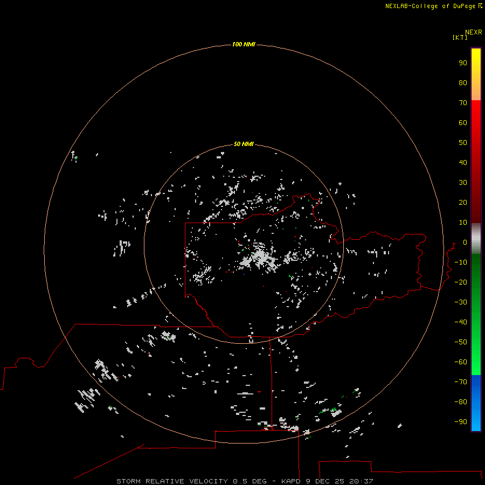This screenshot has height=485, width=485.
Task: Click the -80 scale value
Action: coord(461,402)
